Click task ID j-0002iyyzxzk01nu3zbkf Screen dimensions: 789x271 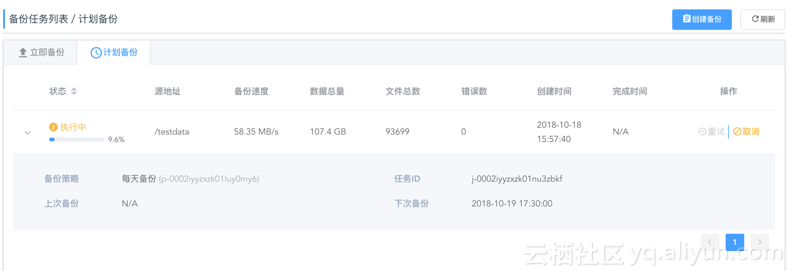[517, 179]
